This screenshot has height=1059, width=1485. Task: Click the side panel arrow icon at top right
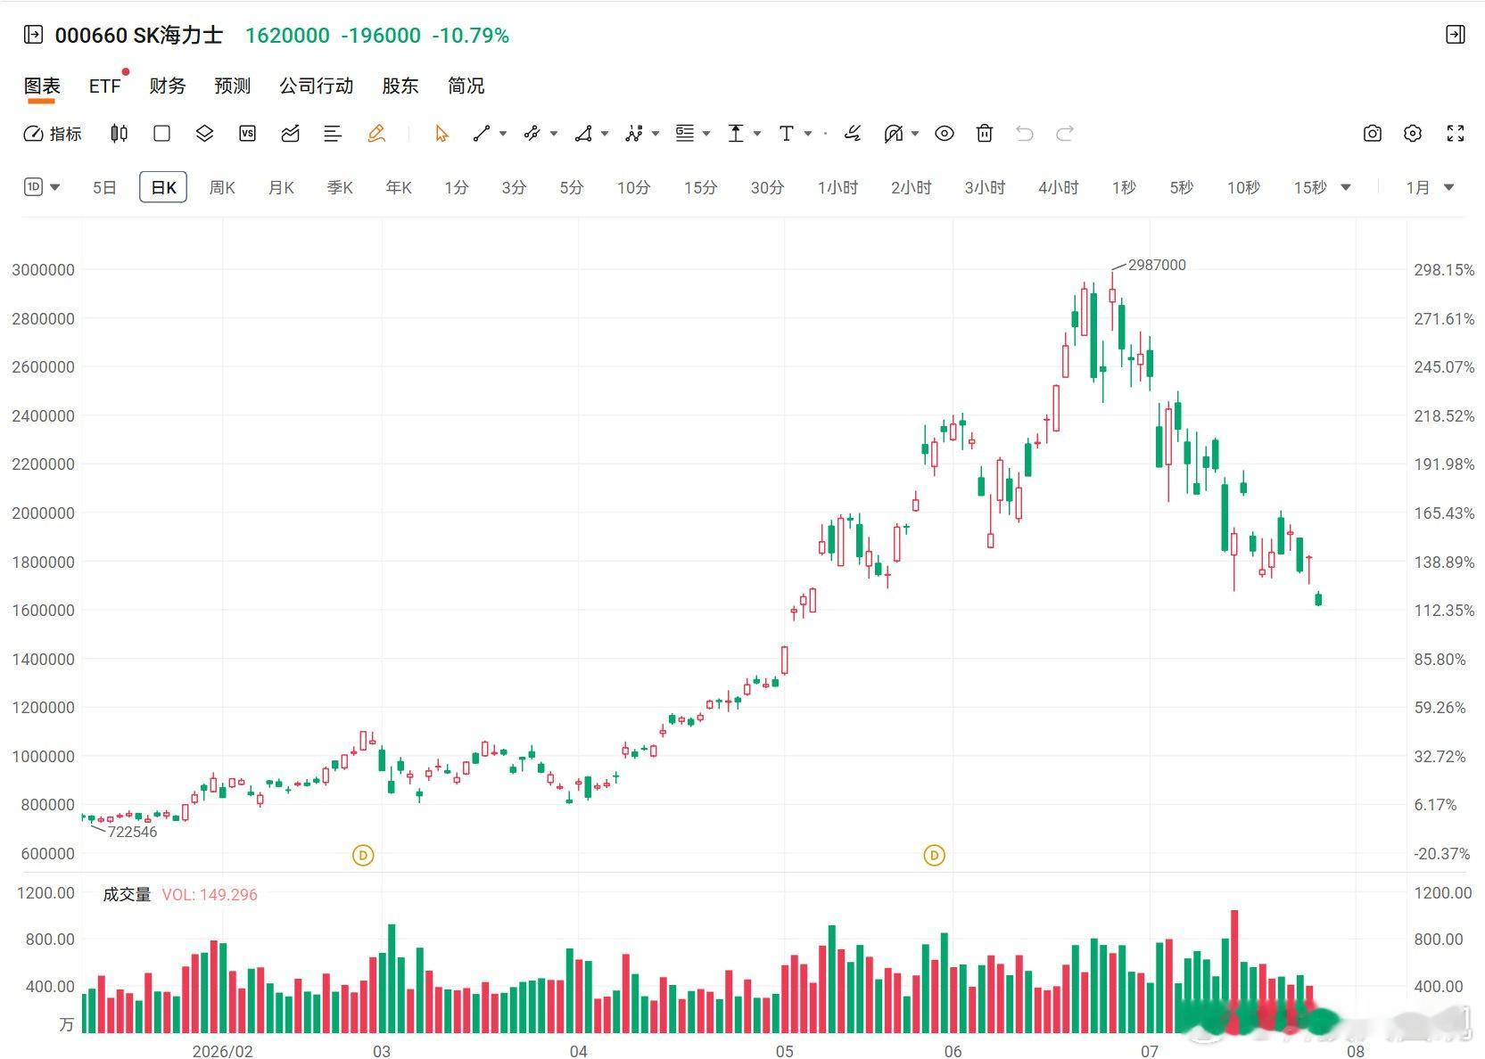click(1456, 35)
